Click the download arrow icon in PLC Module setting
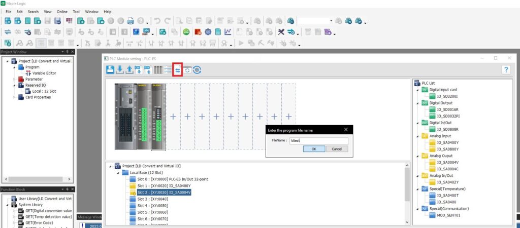This screenshot has width=520, height=228. 120,70
